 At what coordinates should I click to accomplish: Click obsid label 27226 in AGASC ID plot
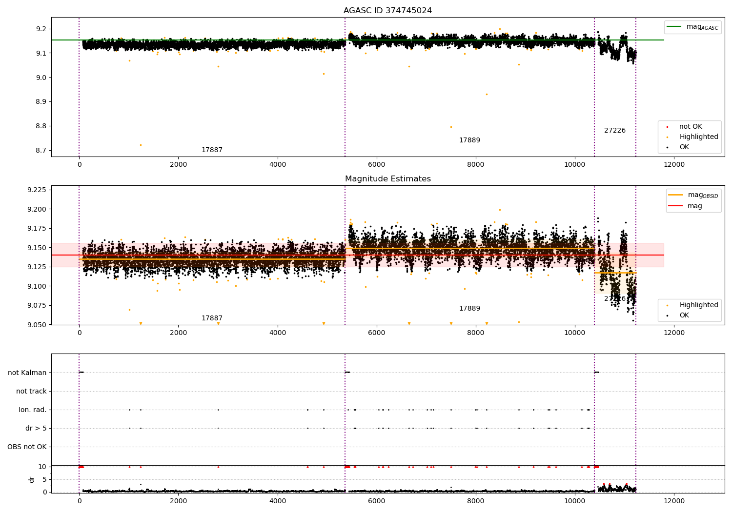[x=615, y=131]
